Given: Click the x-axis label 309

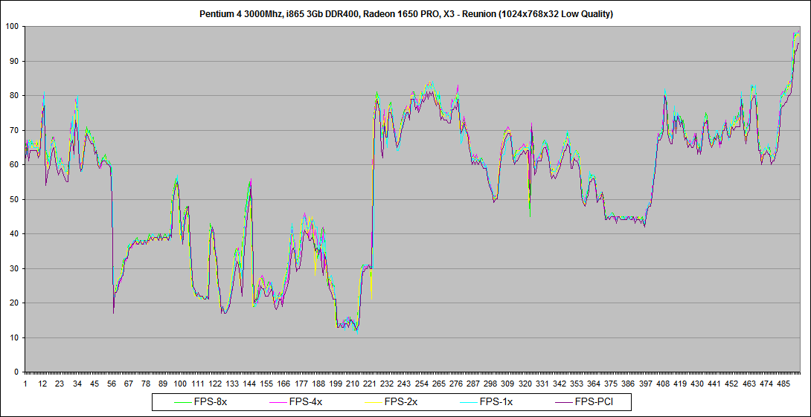Looking at the screenshot, I should [508, 384].
